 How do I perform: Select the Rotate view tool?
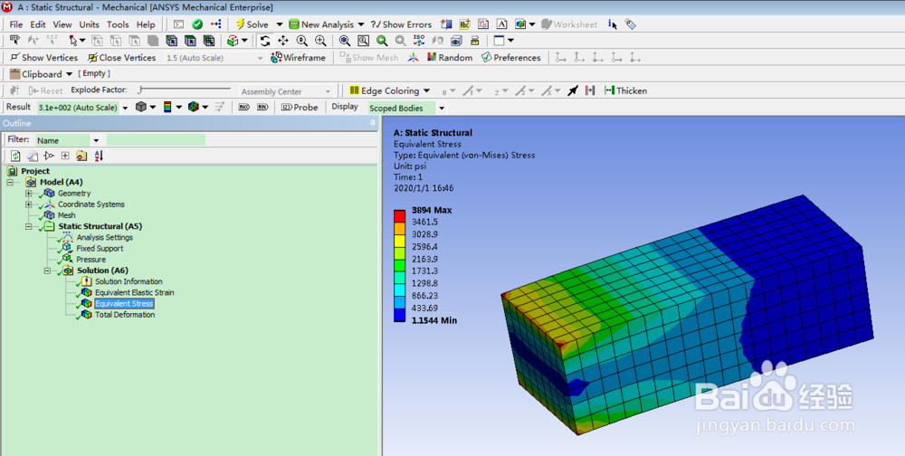[265, 41]
